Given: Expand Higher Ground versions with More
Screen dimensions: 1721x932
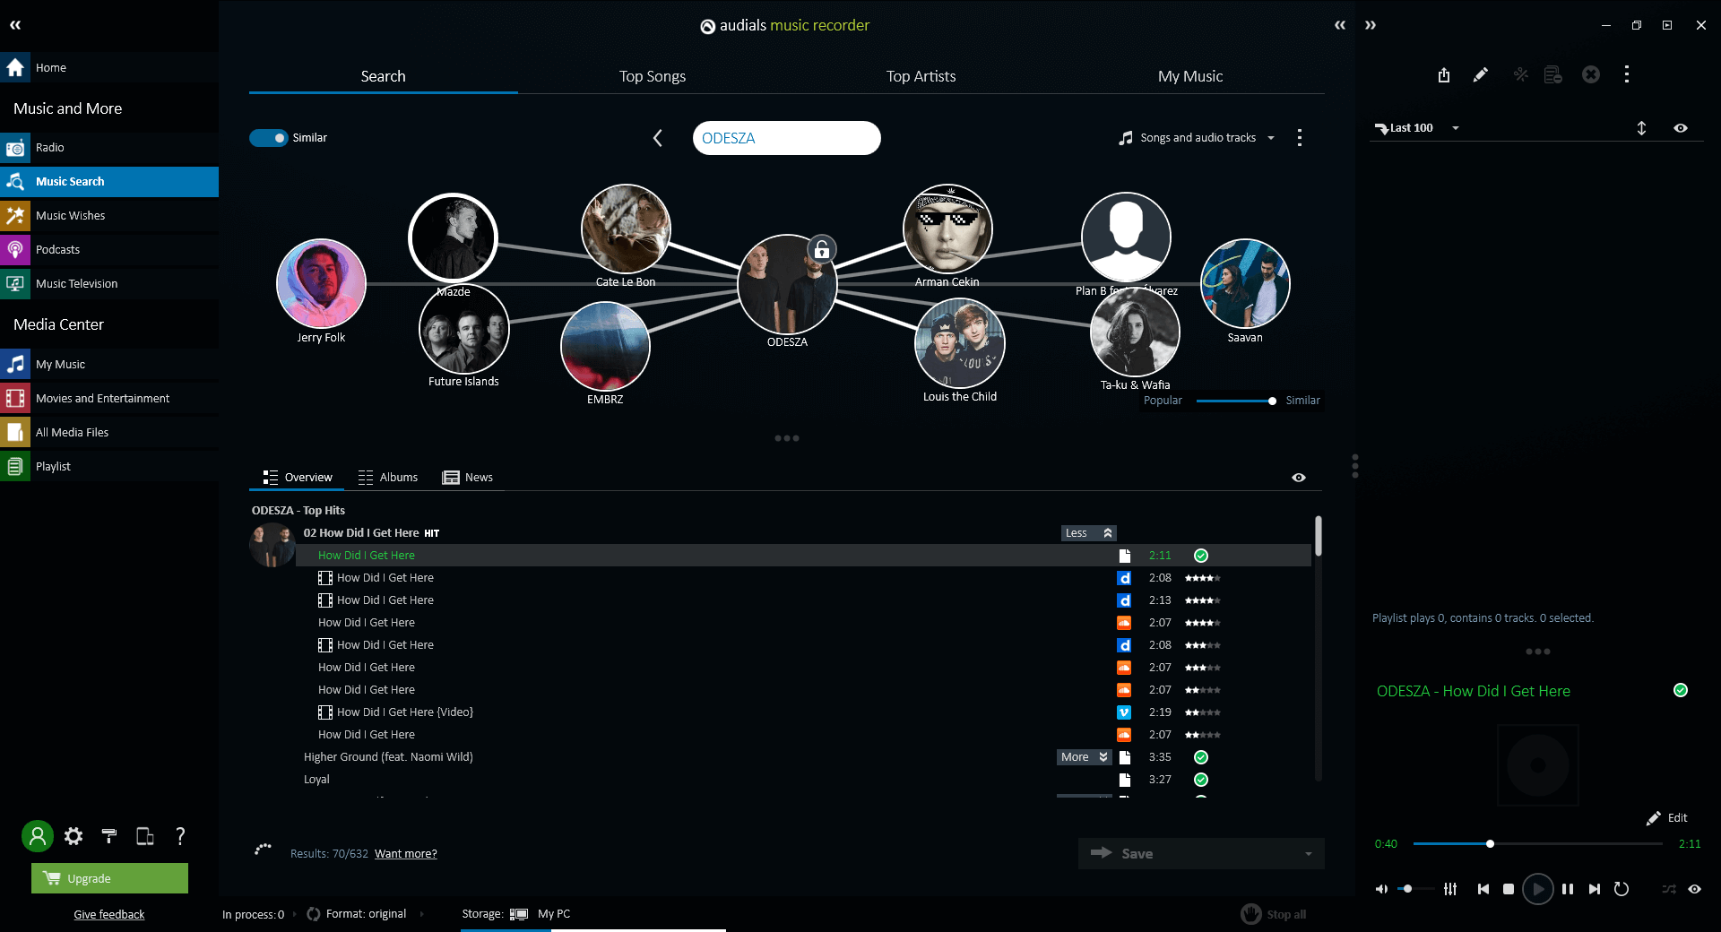Looking at the screenshot, I should [x=1084, y=757].
